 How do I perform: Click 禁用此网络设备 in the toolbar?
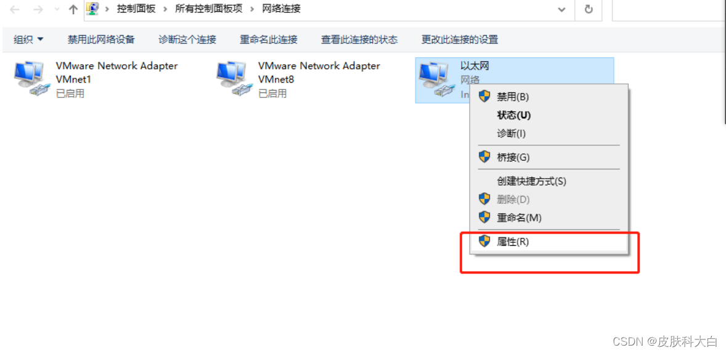tap(101, 40)
